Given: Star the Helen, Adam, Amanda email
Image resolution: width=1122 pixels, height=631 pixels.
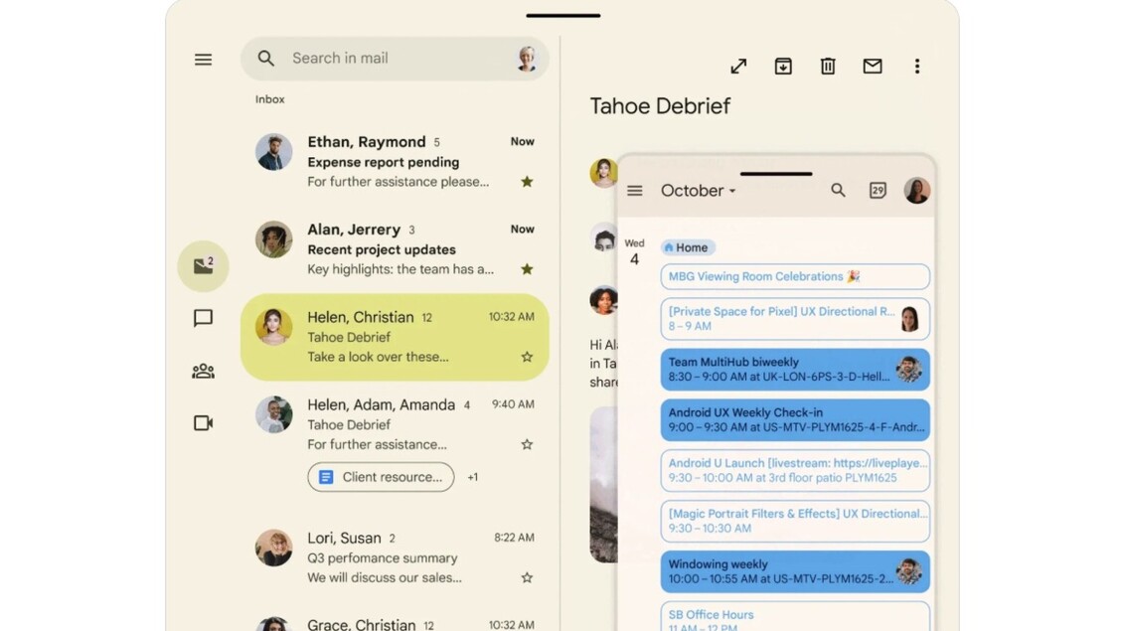Looking at the screenshot, I should tap(528, 444).
